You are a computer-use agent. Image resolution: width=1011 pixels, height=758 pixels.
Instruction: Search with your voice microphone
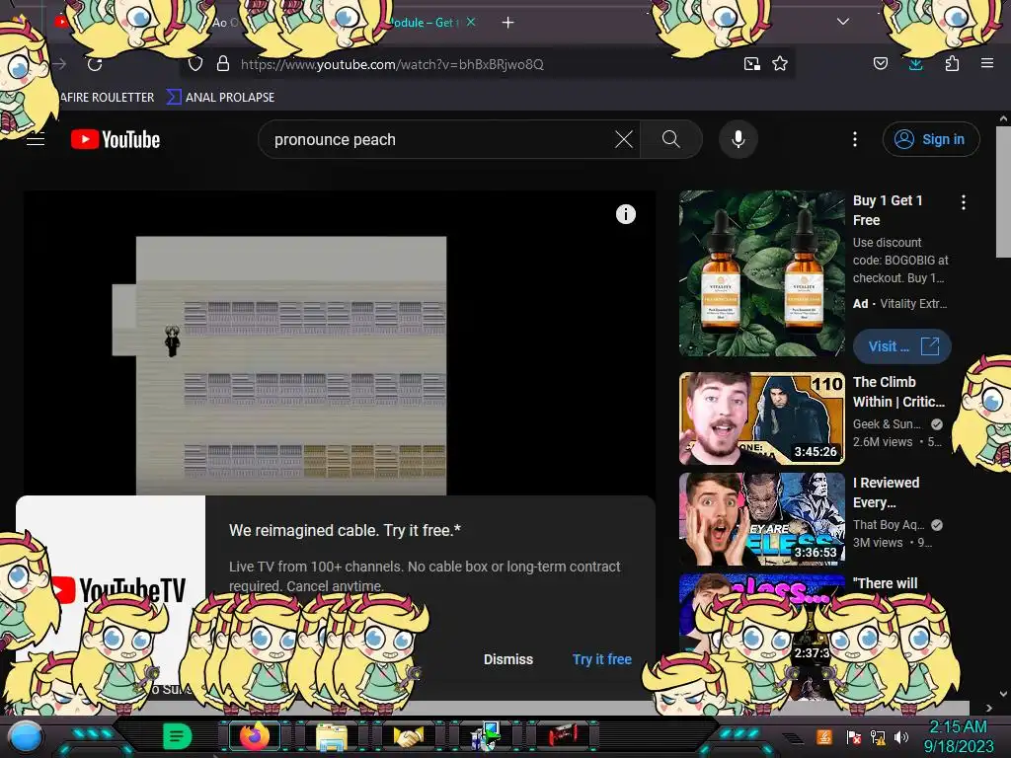739,139
